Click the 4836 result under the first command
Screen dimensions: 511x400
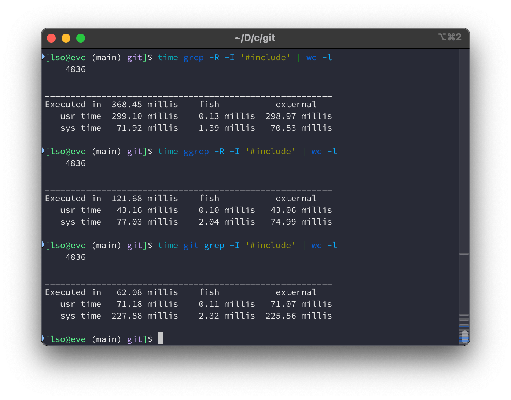click(76, 69)
